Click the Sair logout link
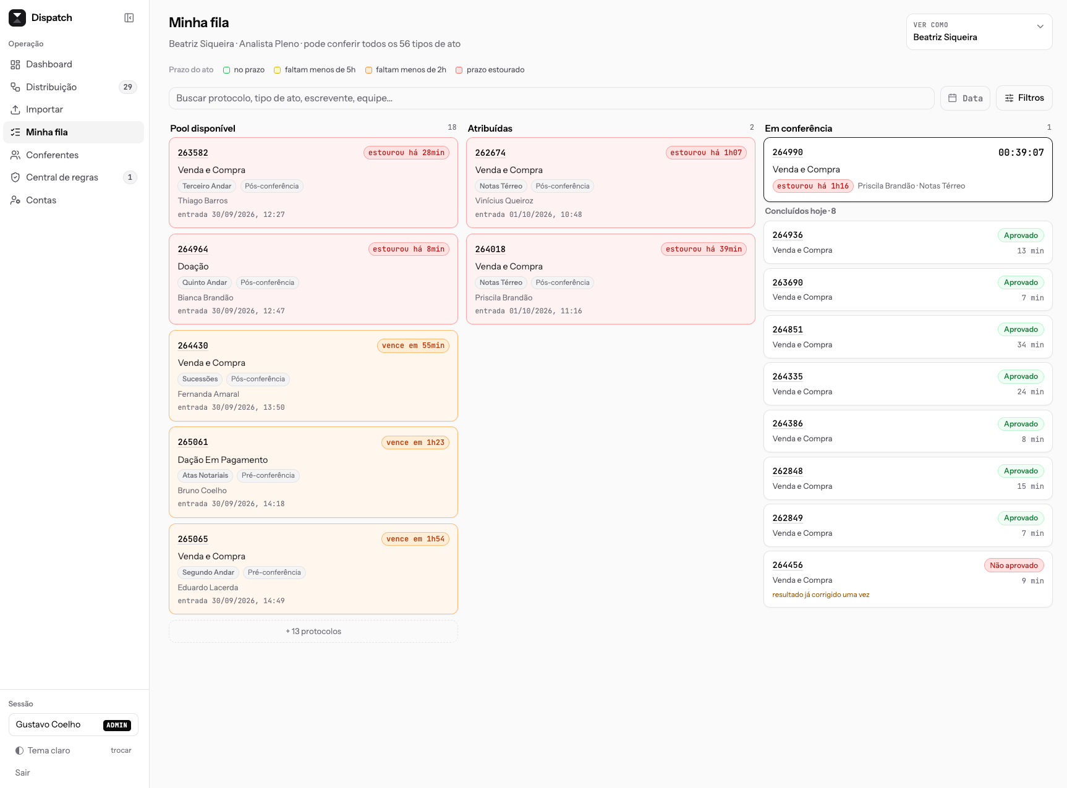This screenshot has width=1067, height=788. [23, 773]
